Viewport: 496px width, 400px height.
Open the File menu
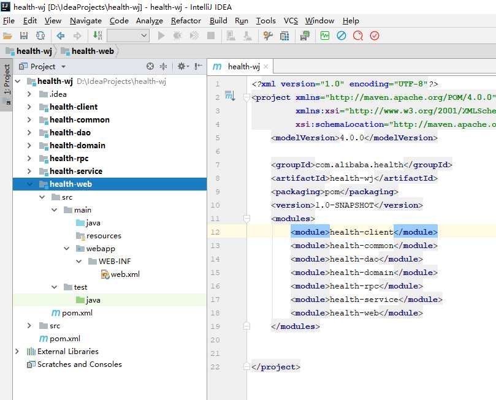coord(9,21)
